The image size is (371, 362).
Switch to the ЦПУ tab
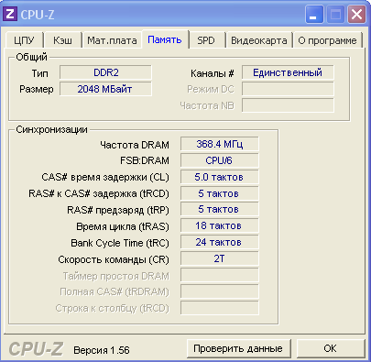click(x=24, y=40)
